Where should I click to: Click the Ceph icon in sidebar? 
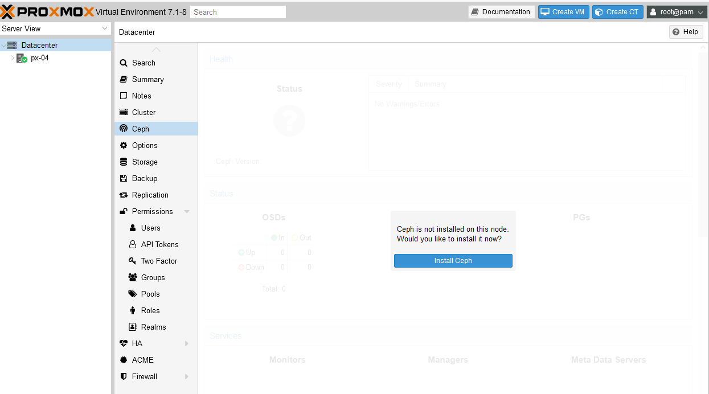pos(124,129)
